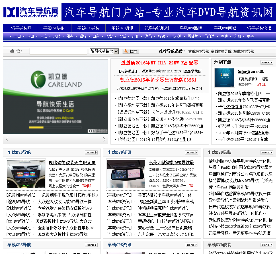Open the 汽车导航网 main nav tab
279x254 pixels.
[x=21, y=28]
